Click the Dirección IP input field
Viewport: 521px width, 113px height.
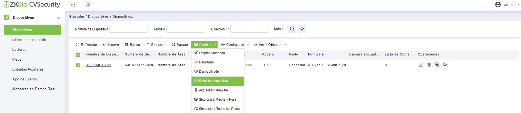(x=249, y=29)
